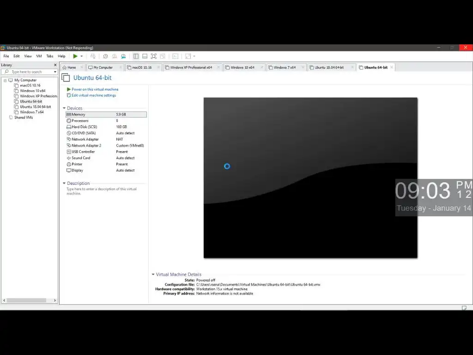Click Edit virtual machine settings link

click(x=93, y=95)
